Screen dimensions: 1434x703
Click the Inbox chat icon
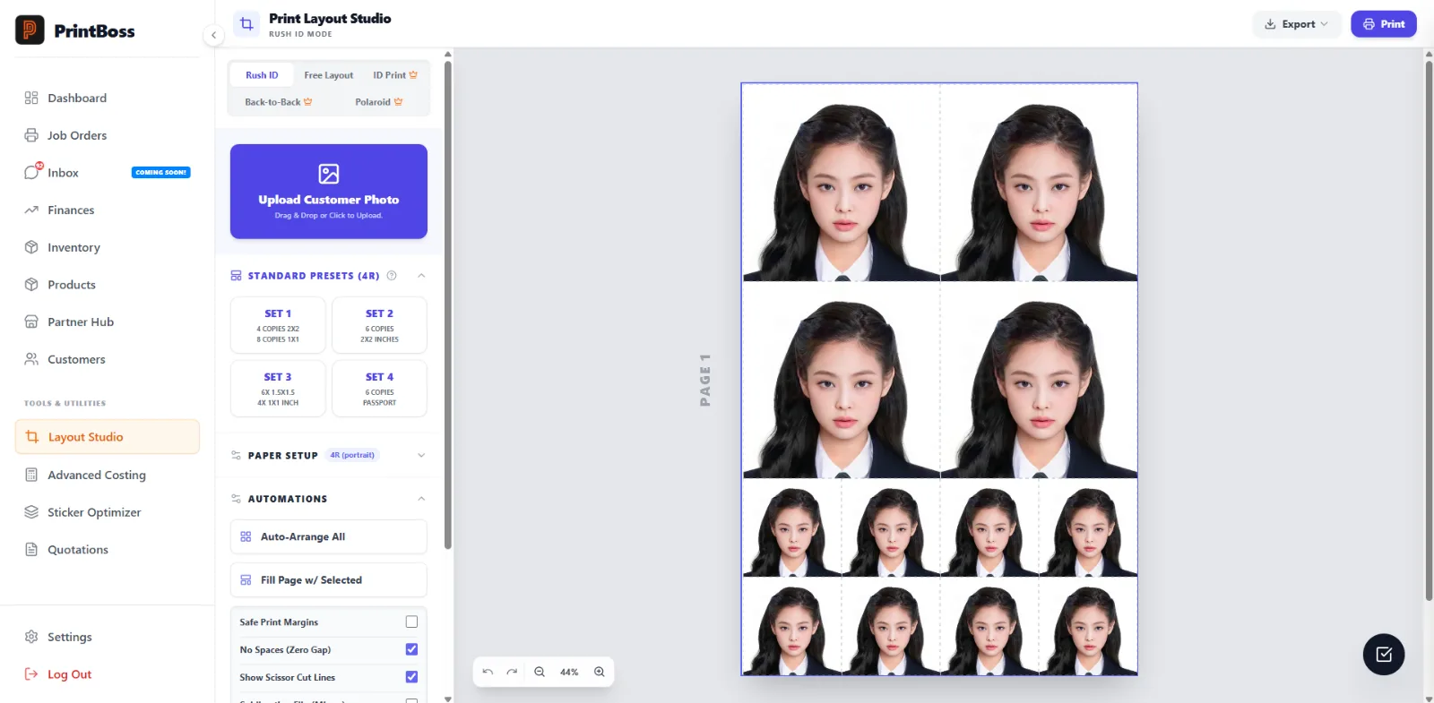(x=31, y=172)
